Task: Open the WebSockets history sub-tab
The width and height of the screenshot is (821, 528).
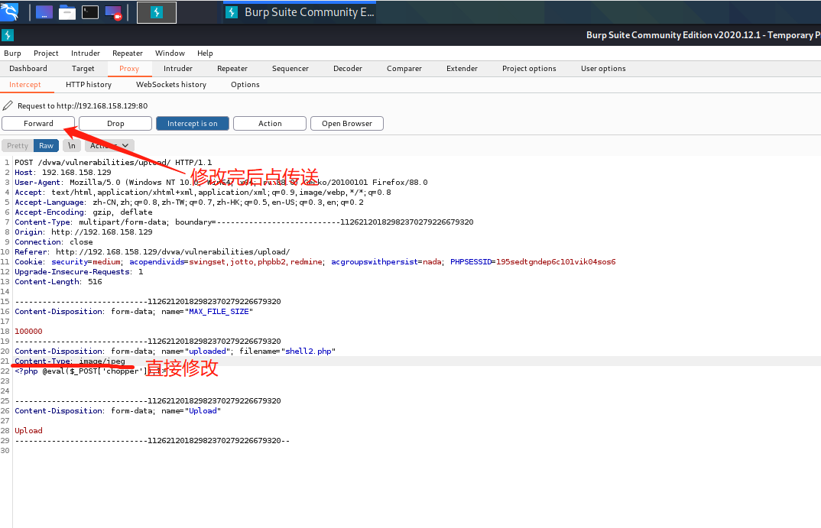Action: 171,85
